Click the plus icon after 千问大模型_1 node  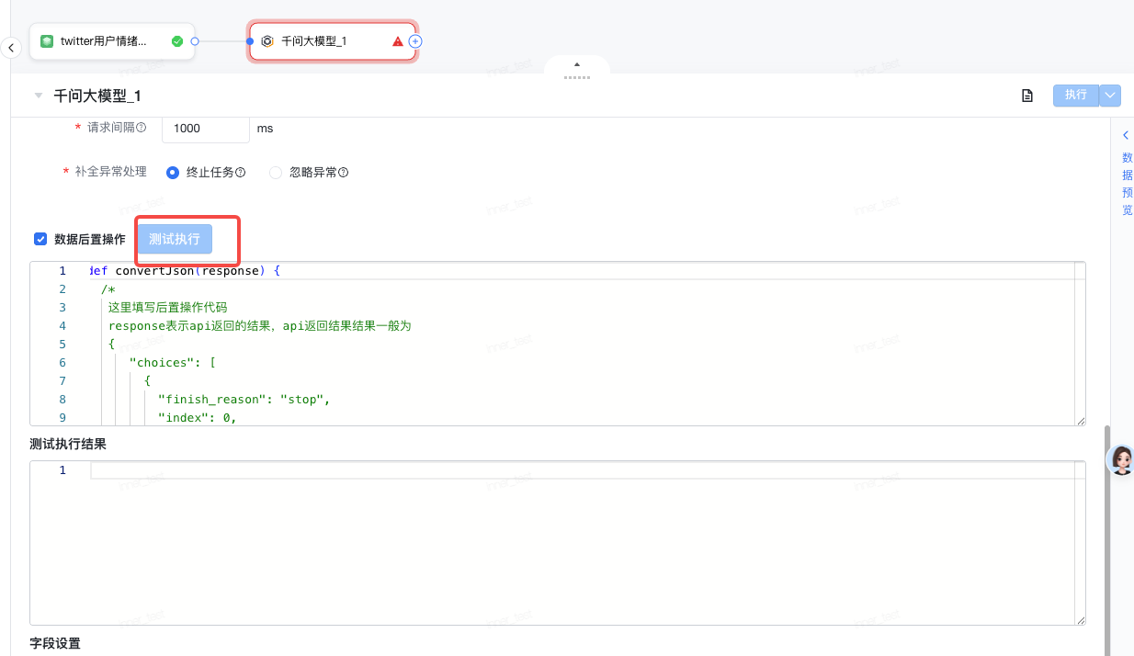click(x=415, y=41)
